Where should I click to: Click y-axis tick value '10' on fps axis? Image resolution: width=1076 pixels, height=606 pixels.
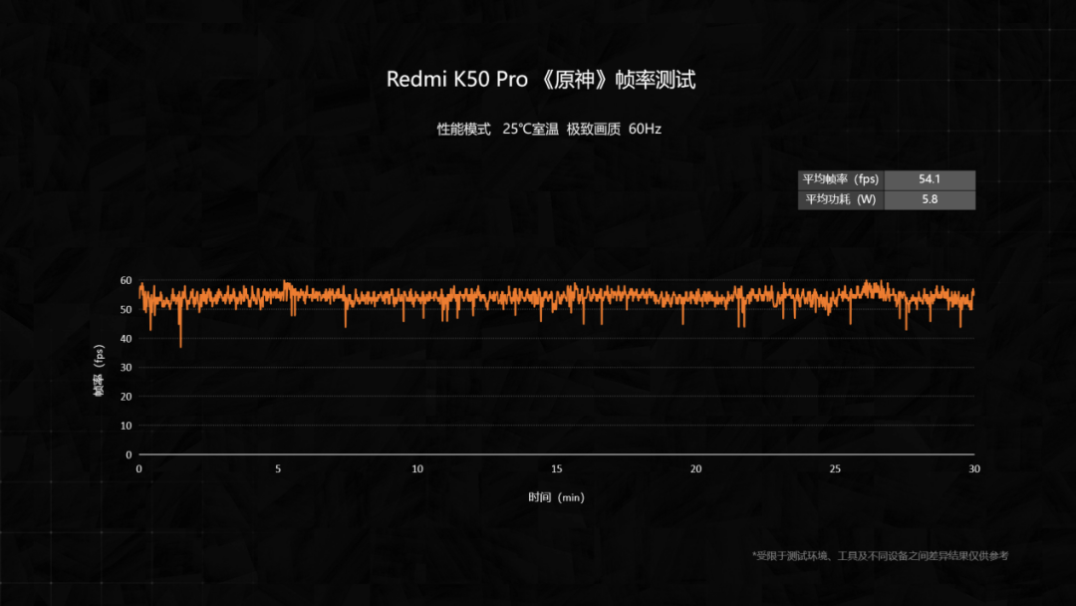point(126,426)
